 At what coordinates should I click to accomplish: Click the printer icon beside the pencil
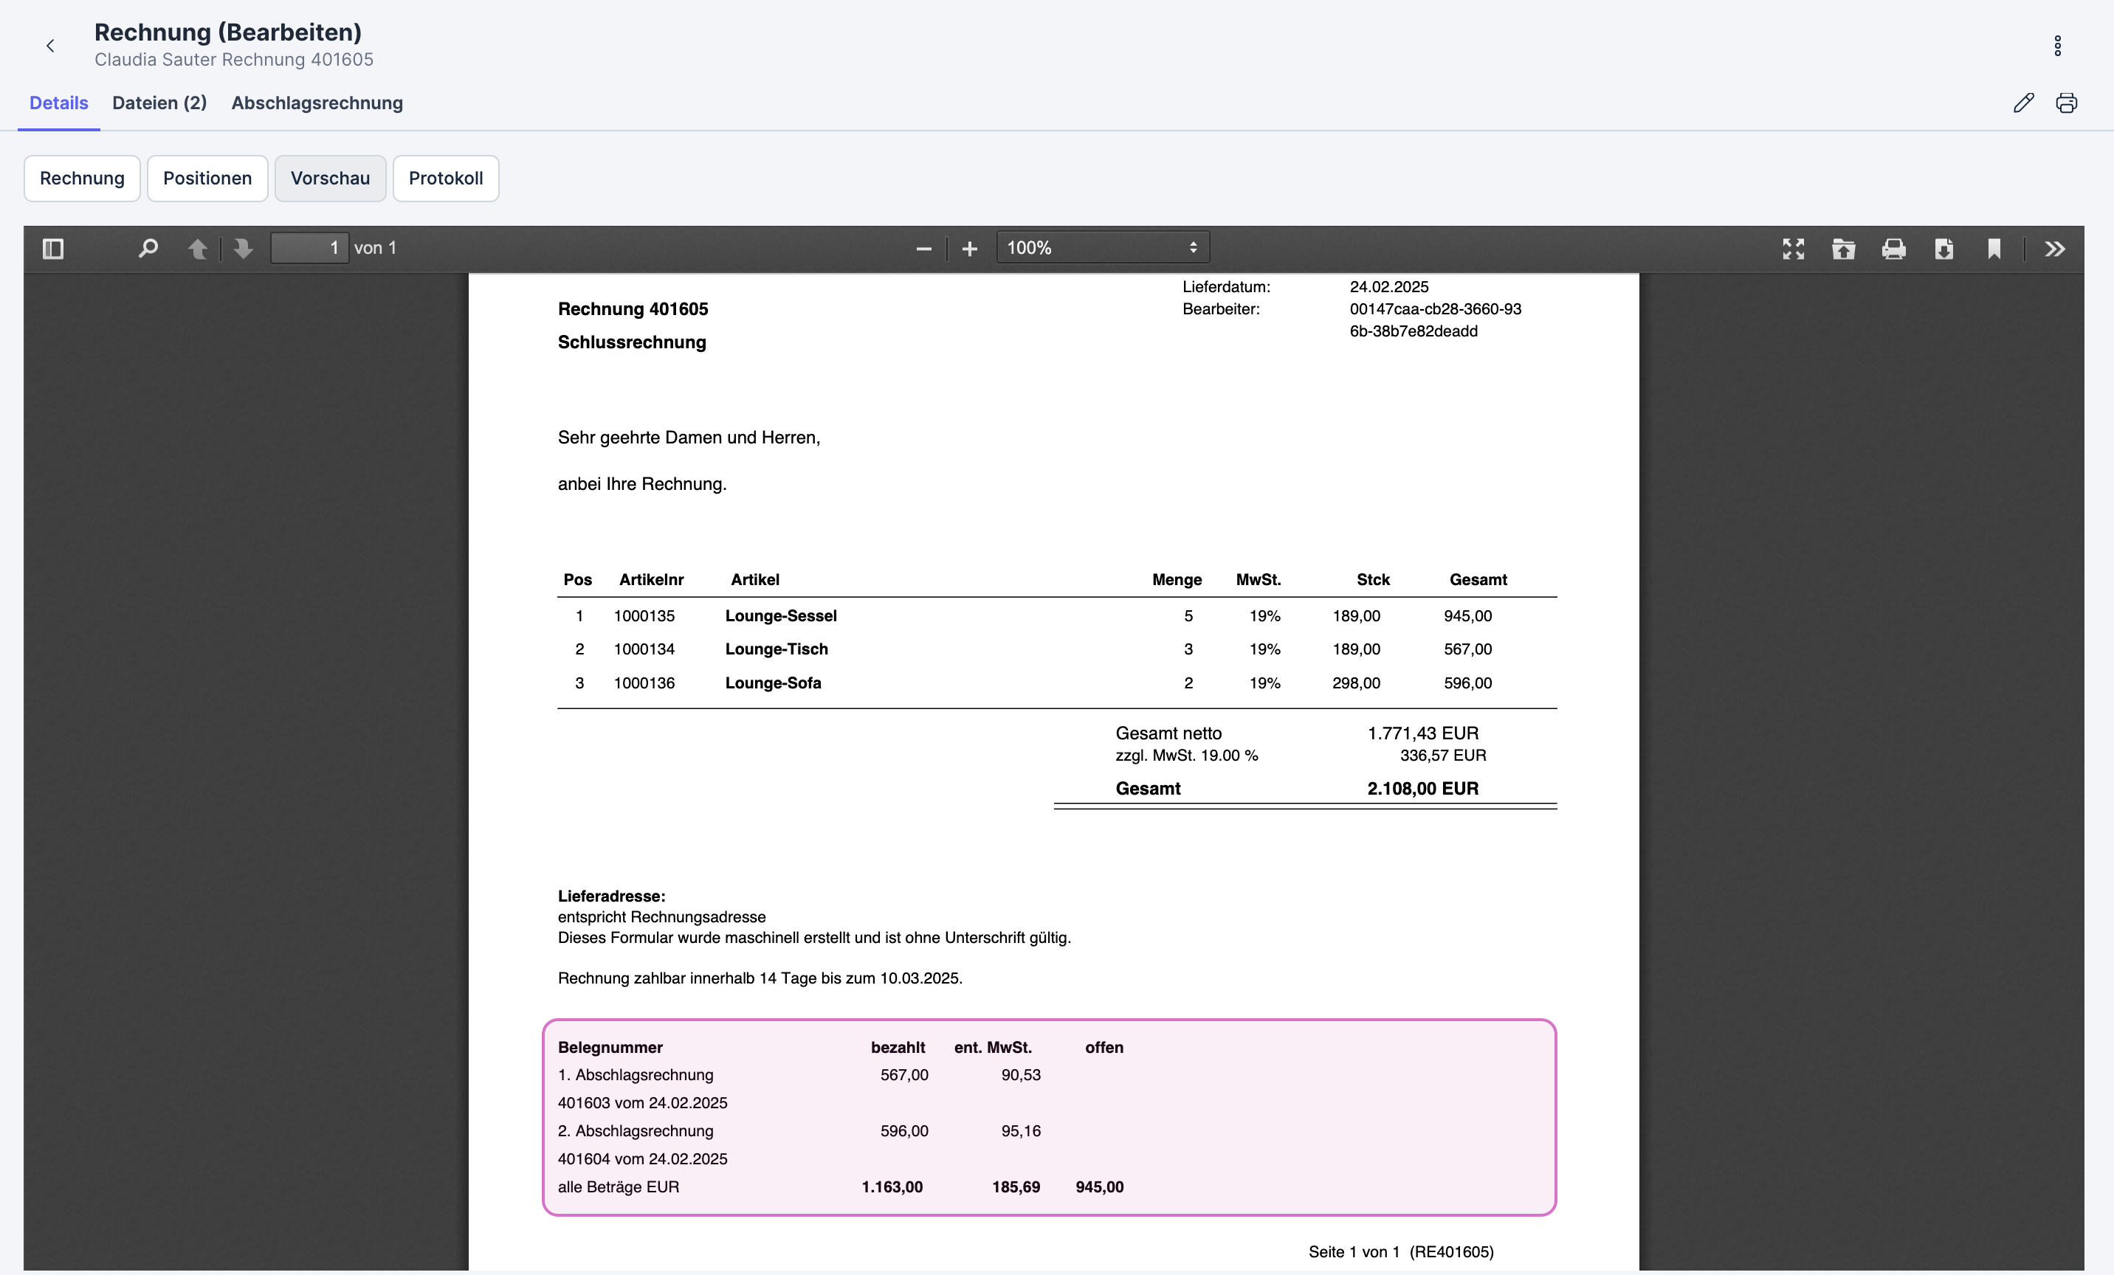pyautogui.click(x=2066, y=103)
